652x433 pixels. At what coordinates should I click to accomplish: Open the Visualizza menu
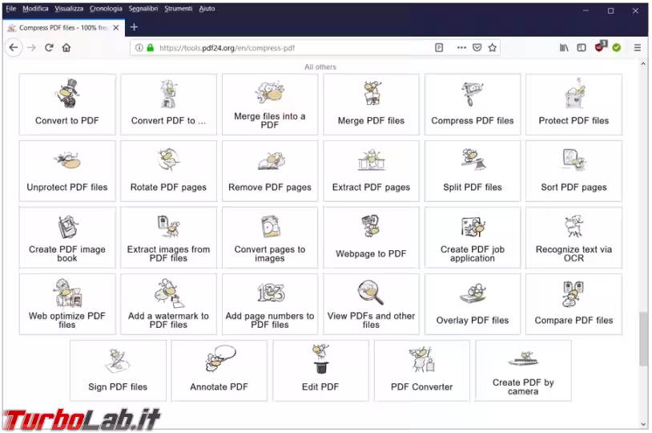tap(69, 8)
